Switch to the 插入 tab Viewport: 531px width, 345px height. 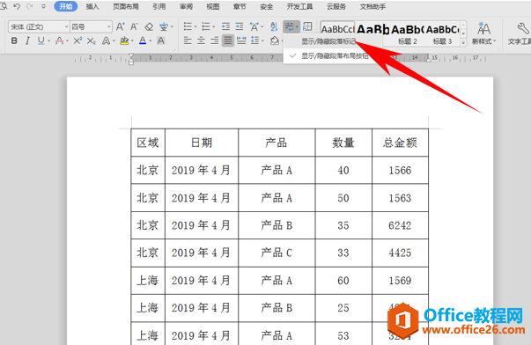[x=92, y=6]
